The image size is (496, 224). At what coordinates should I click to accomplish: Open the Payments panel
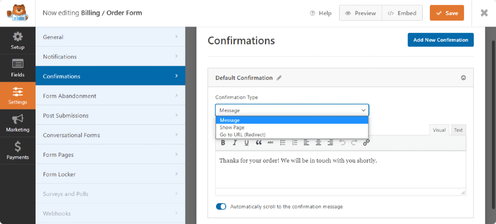pyautogui.click(x=18, y=151)
